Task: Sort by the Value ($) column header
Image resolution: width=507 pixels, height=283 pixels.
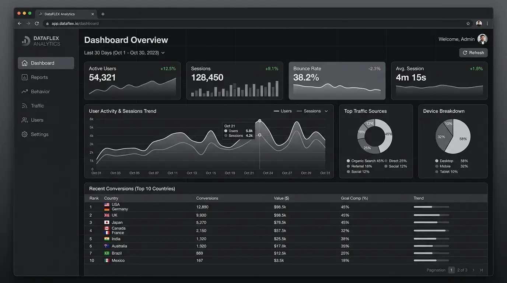Action: pyautogui.click(x=282, y=198)
